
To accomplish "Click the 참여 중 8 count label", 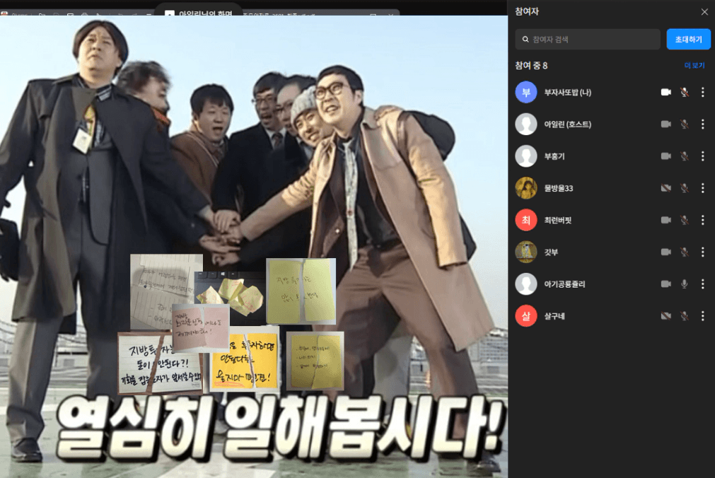I will click(x=531, y=65).
